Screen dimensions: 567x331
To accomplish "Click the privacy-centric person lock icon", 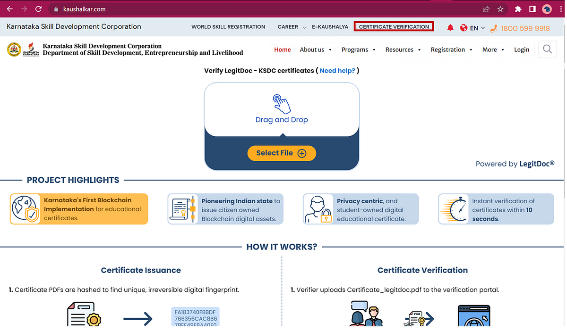I will 318,208.
